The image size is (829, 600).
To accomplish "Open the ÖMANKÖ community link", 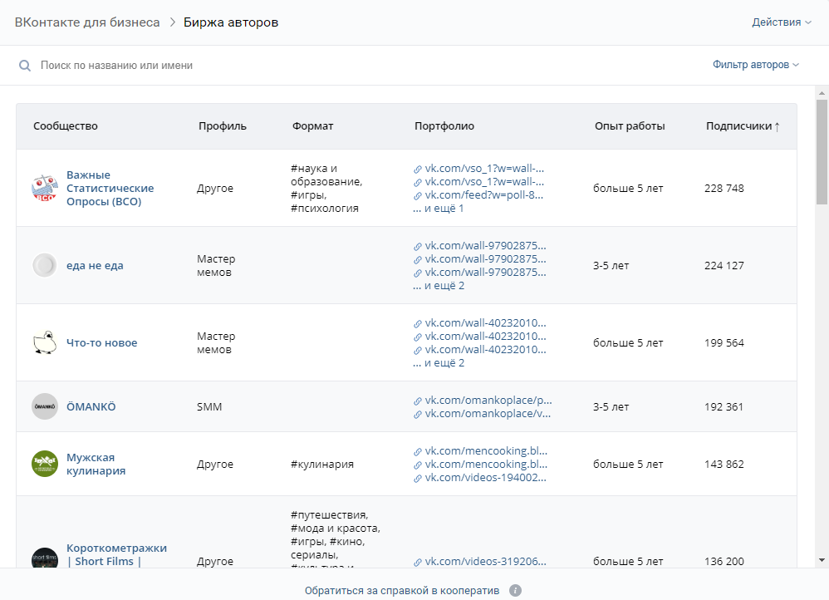I will [x=91, y=407].
